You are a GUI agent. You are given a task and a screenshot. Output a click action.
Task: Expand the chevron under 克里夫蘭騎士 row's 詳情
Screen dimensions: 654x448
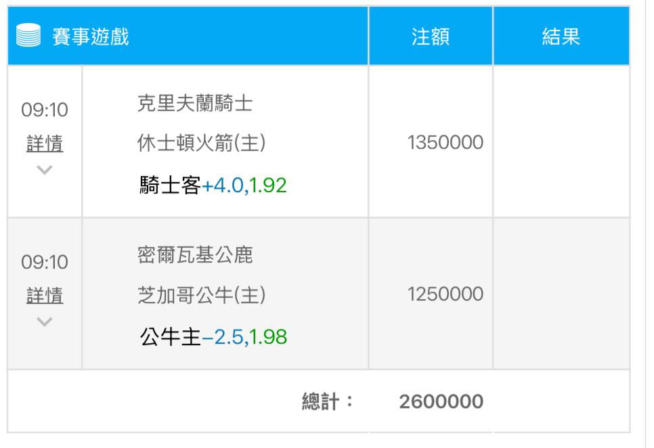[45, 170]
